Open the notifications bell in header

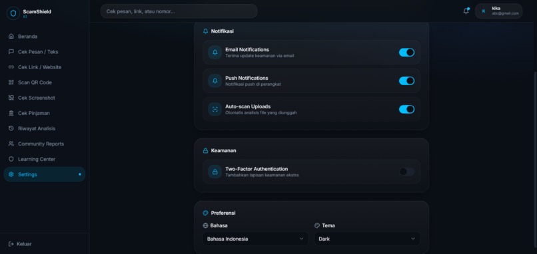pos(466,11)
